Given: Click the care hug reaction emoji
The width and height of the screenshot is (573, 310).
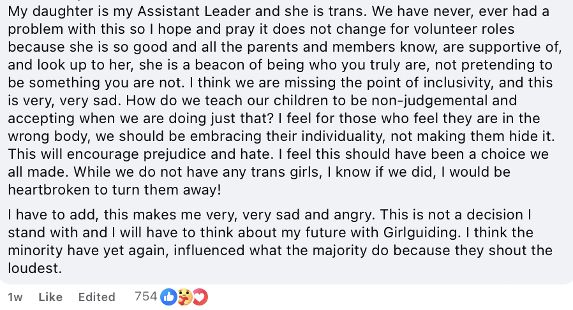Looking at the screenshot, I should point(184,297).
